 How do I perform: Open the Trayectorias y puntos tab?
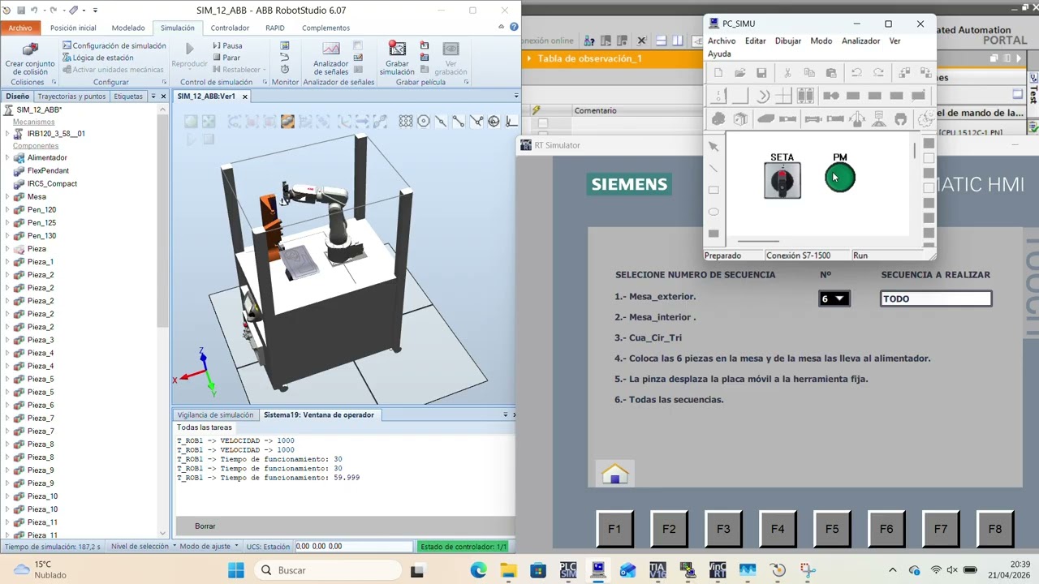(x=71, y=96)
